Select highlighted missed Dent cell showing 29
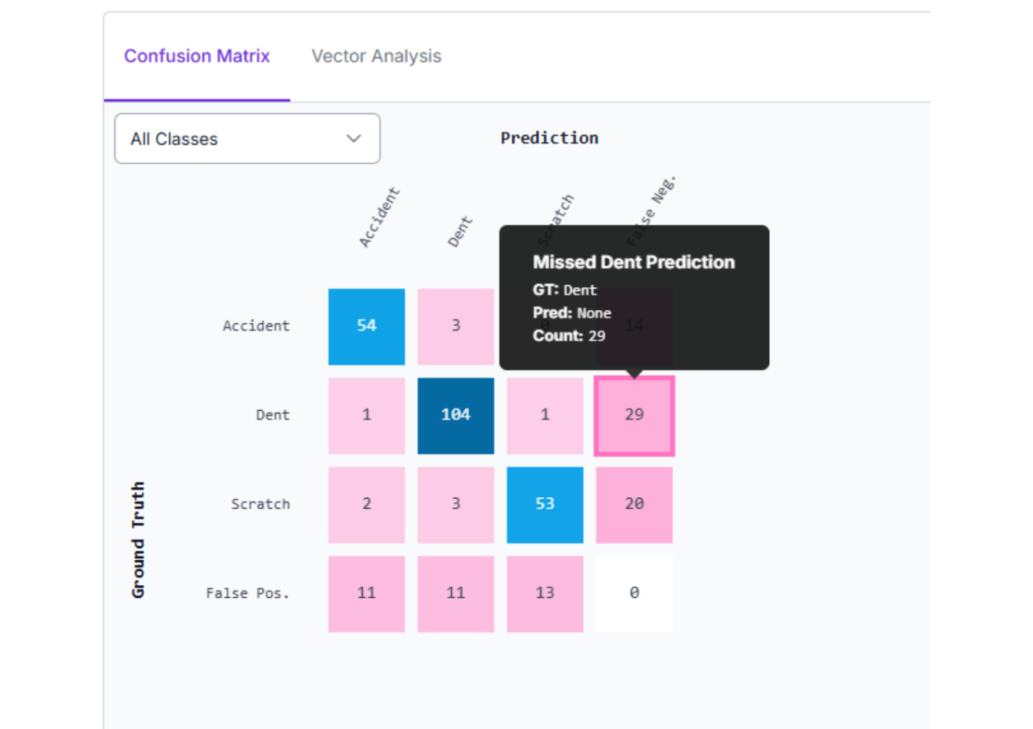Image resolution: width=1033 pixels, height=729 pixels. pyautogui.click(x=634, y=416)
